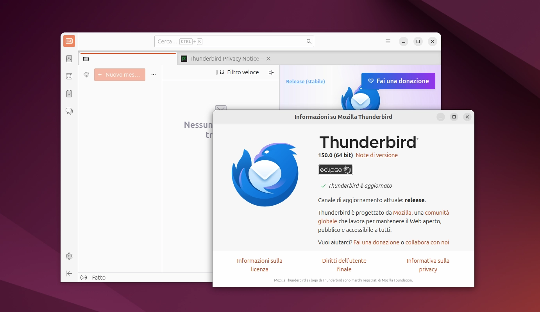Open the Address Book space
Screen dimensions: 540x312
tap(69, 59)
